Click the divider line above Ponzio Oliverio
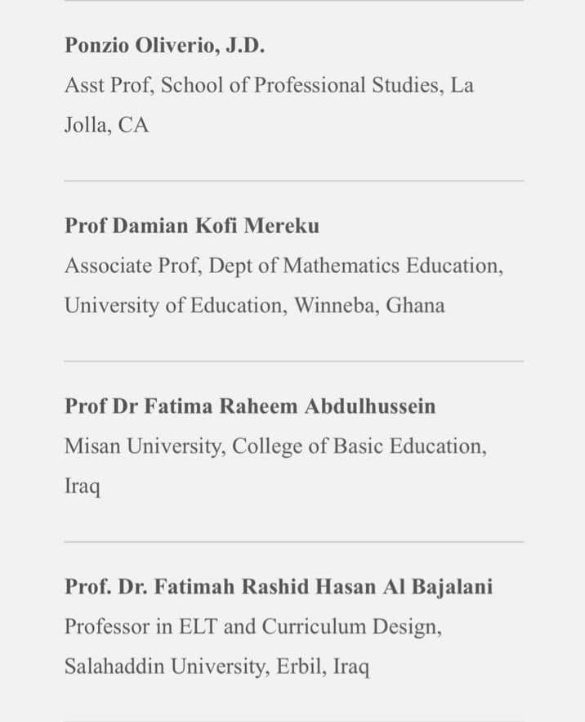585x722 pixels. [x=293, y=1]
